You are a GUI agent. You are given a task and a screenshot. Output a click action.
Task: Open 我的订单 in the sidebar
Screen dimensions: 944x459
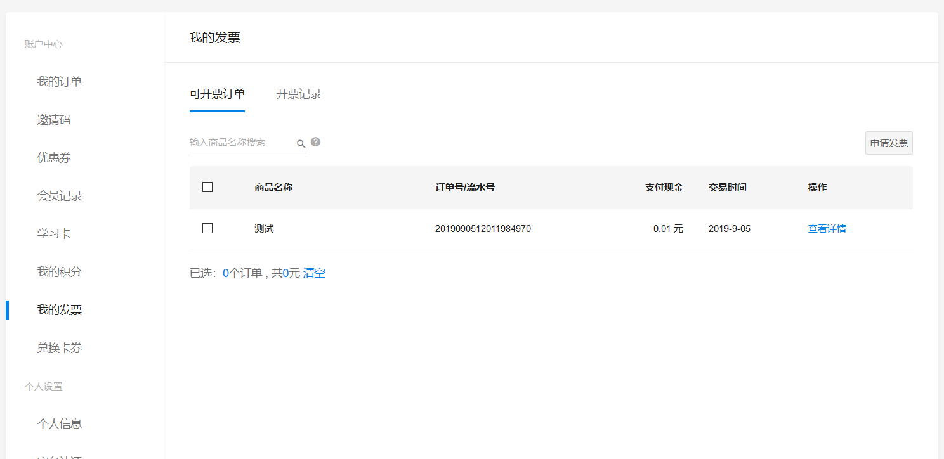pyautogui.click(x=60, y=82)
